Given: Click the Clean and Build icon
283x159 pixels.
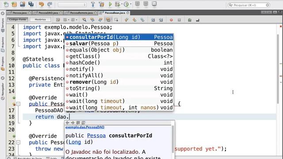Looking at the screenshot, I should click(x=101, y=4).
